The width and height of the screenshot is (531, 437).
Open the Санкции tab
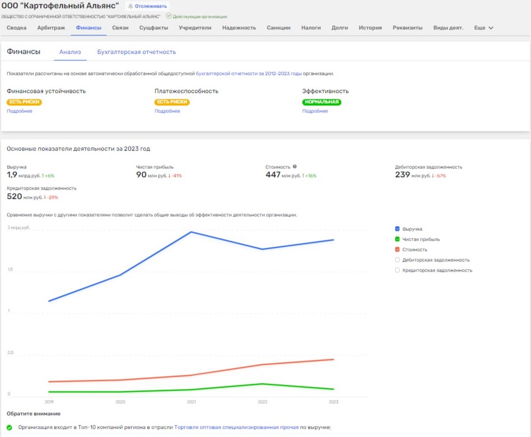pyautogui.click(x=279, y=28)
